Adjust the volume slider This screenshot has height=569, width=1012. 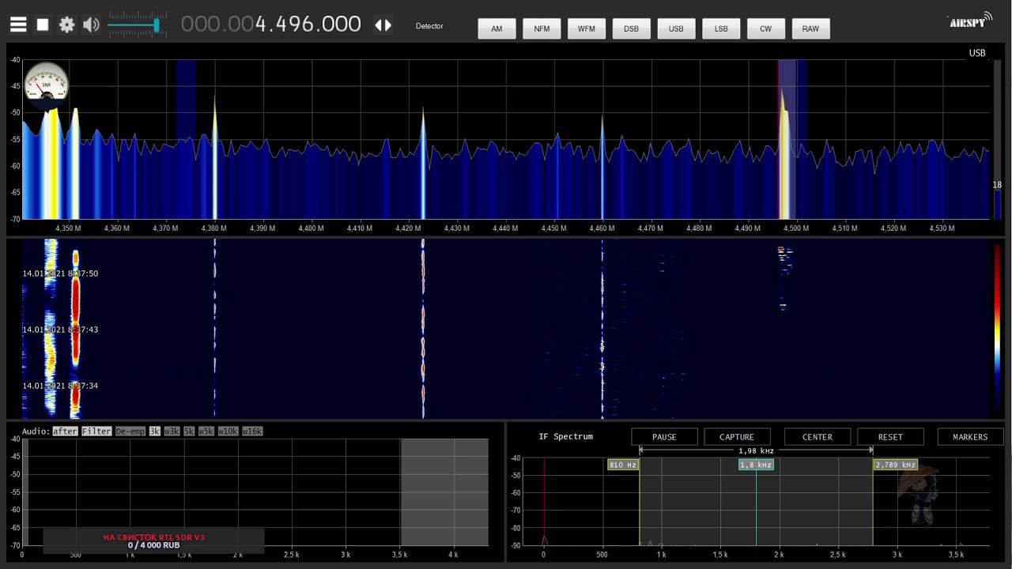point(138,25)
